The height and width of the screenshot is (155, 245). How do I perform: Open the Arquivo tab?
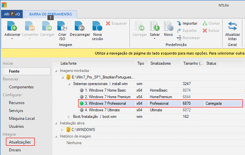[12, 14]
